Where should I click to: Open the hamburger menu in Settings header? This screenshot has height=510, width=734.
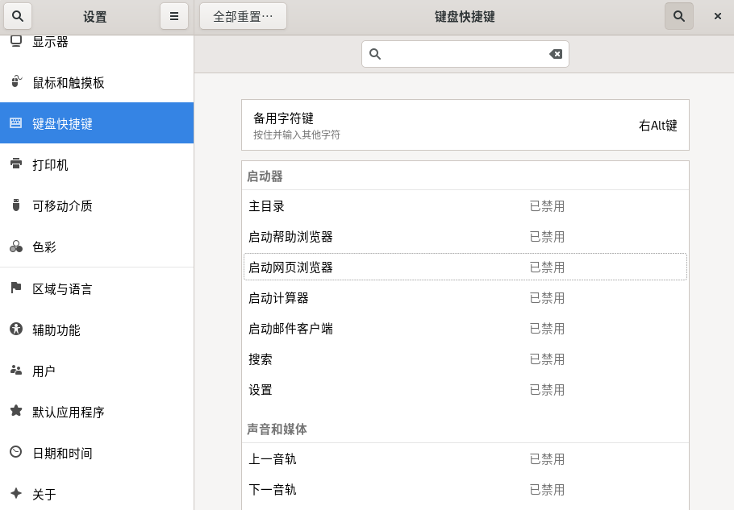point(174,16)
